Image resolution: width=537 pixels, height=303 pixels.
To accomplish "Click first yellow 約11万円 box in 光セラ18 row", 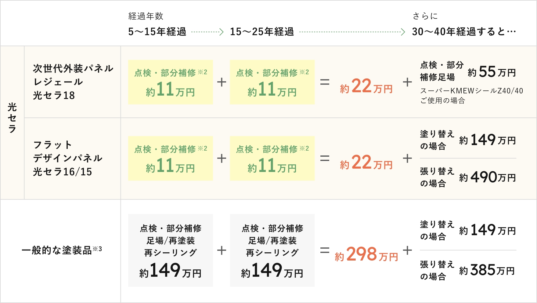I will 170,82.
